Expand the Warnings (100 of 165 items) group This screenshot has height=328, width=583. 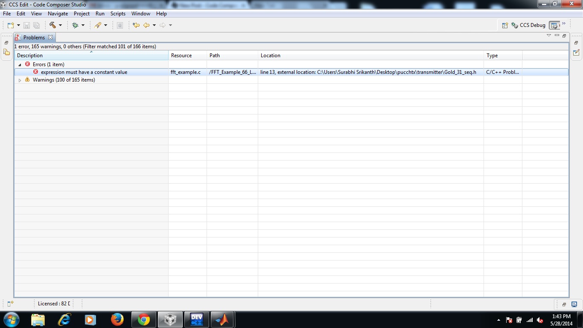[20, 80]
